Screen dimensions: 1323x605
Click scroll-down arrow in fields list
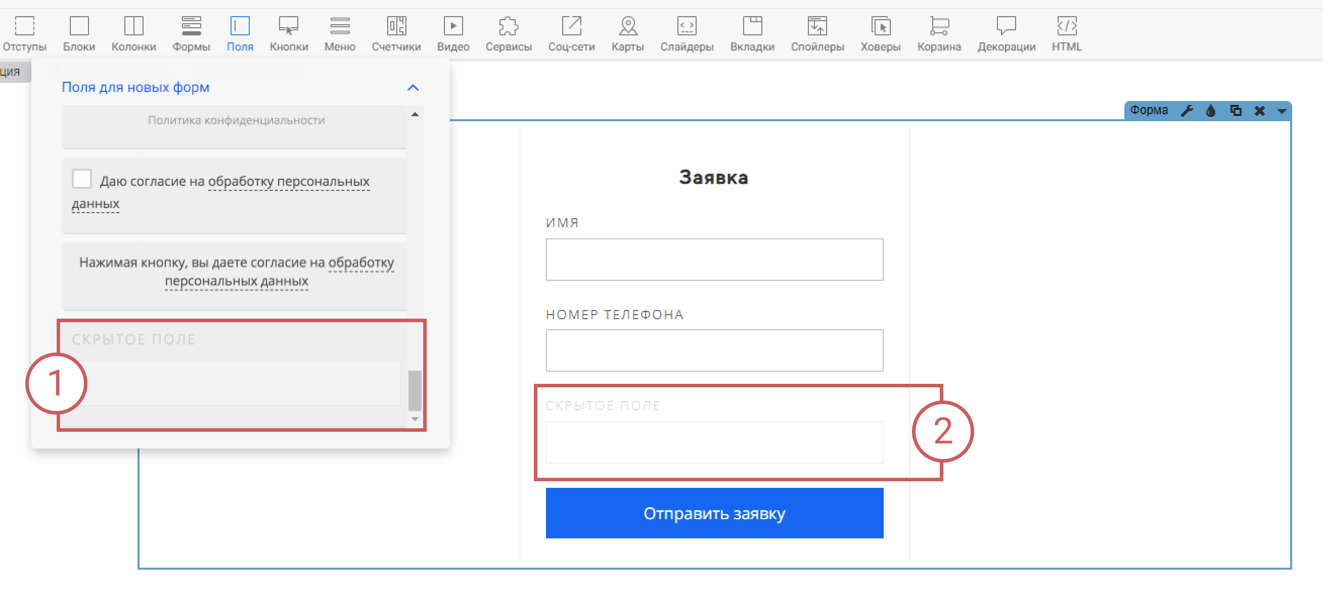click(415, 419)
